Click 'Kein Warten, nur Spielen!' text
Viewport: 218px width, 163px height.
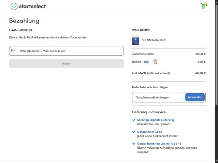point(154,124)
